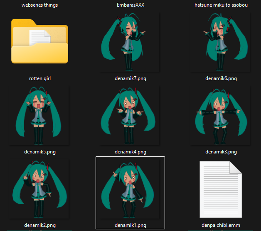This screenshot has width=261, height=231.
Task: Click the "denamik5.png" file name label
Action: [40, 152]
